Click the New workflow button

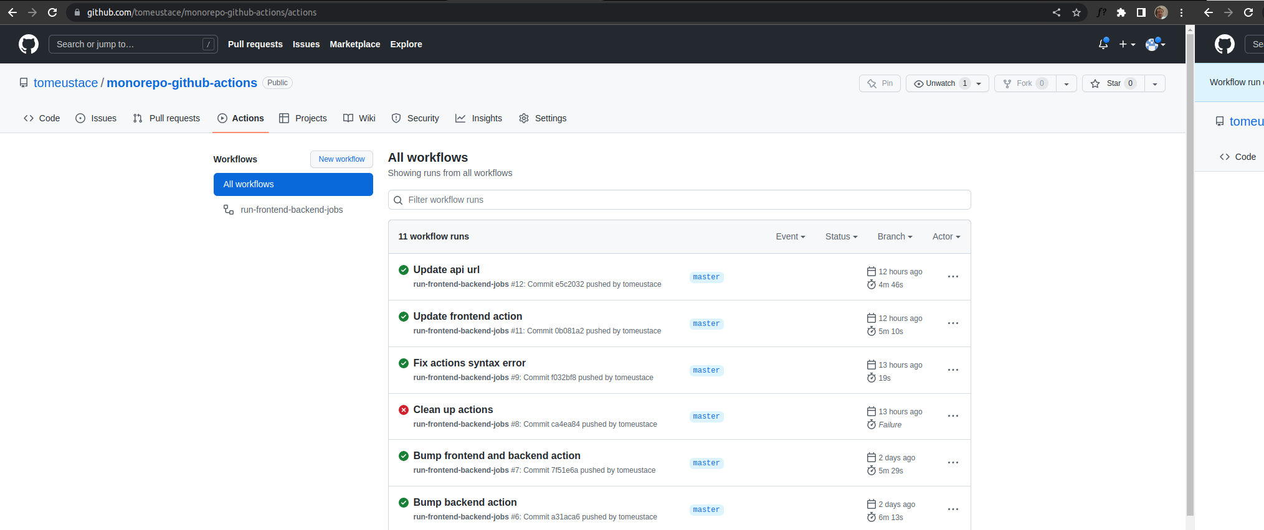341,159
